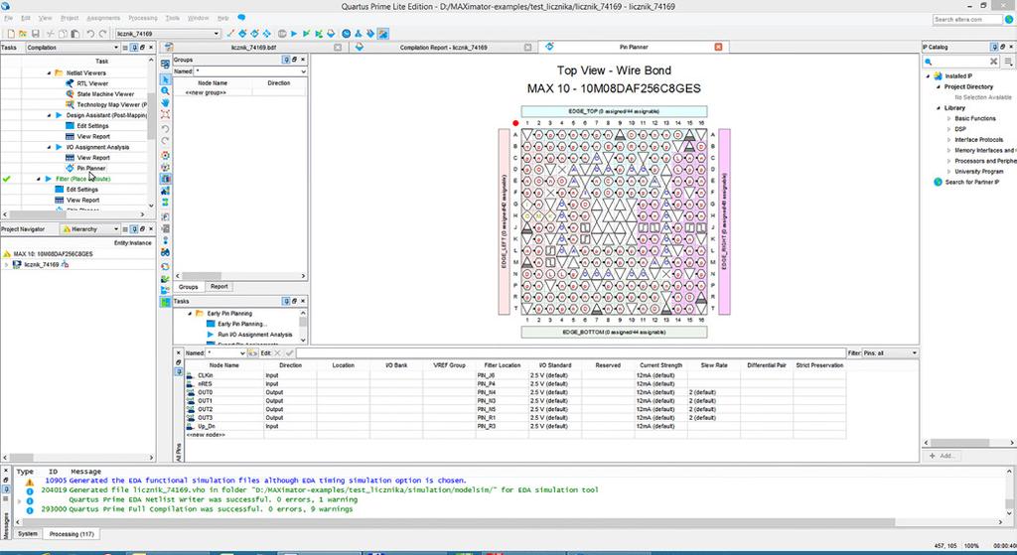Collapse the Netlist Viewers tree node
This screenshot has height=555, width=1017.
(x=49, y=72)
